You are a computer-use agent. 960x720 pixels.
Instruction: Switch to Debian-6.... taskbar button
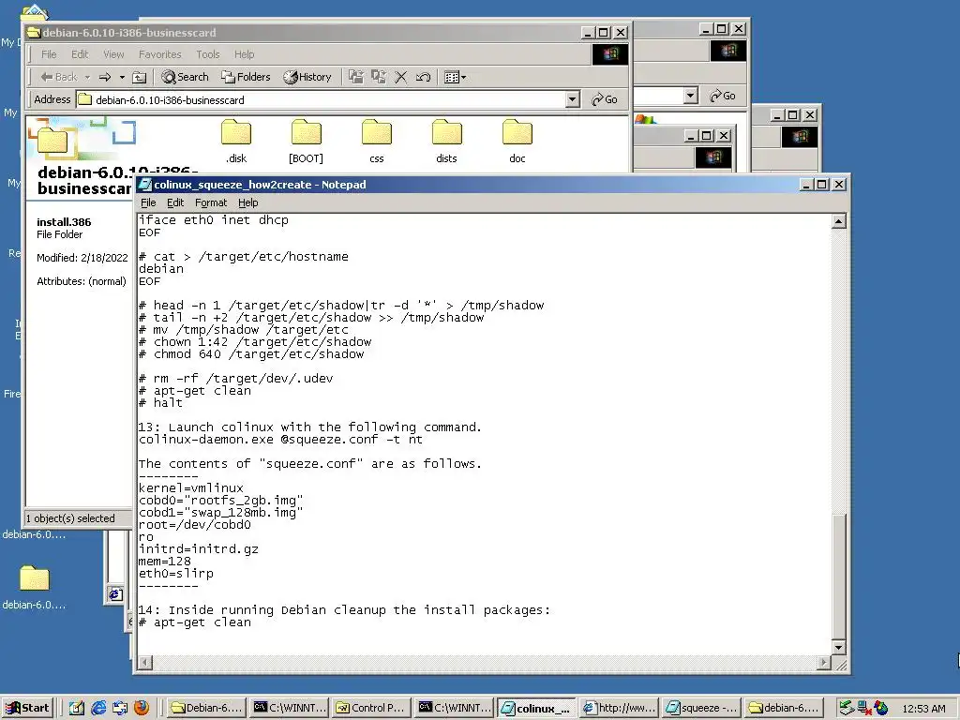pyautogui.click(x=207, y=708)
